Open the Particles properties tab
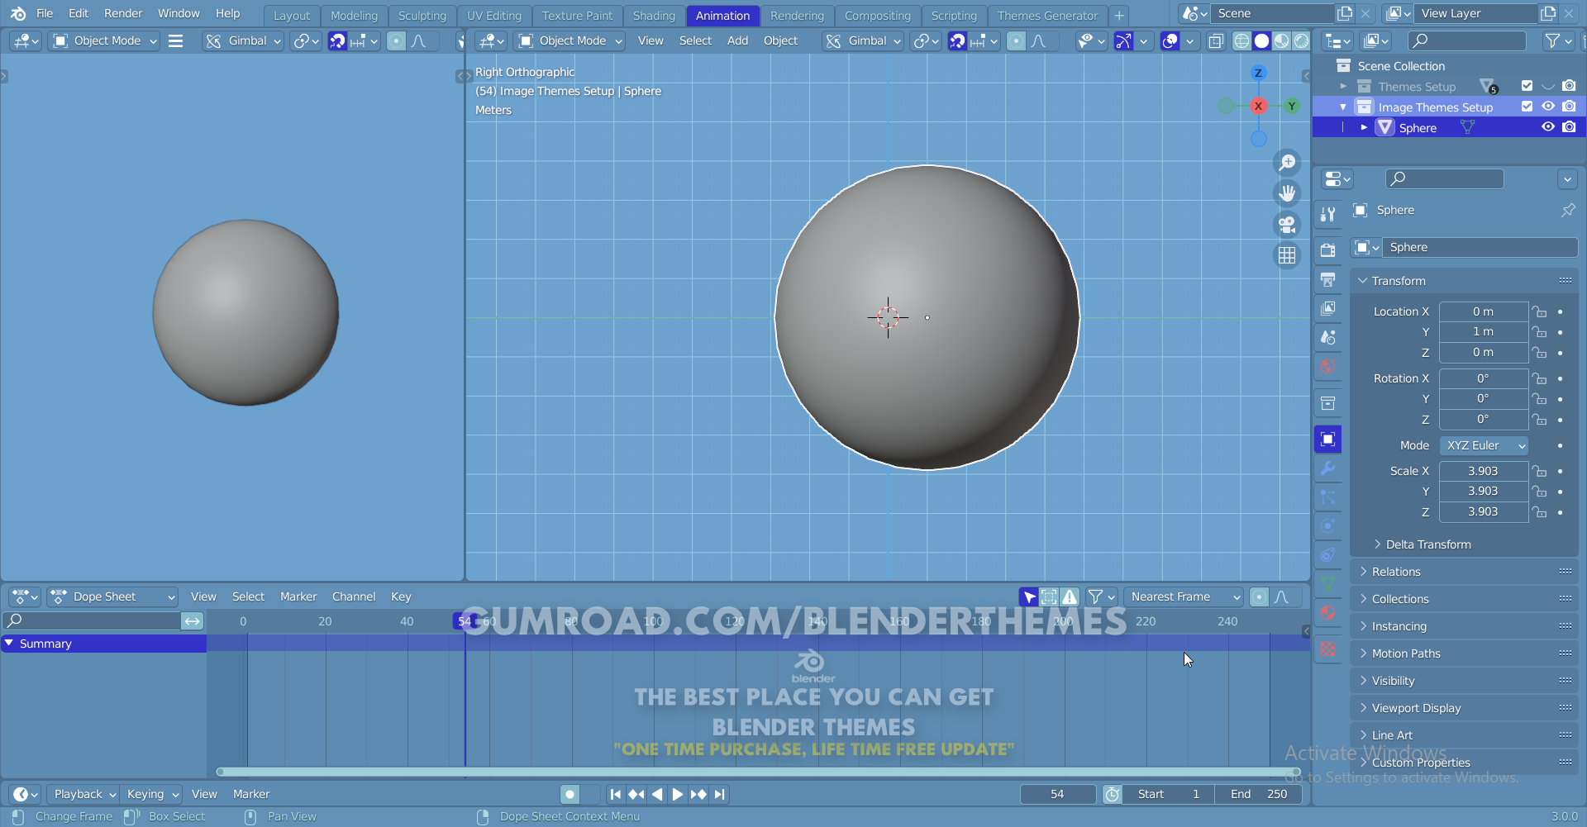 [1328, 497]
